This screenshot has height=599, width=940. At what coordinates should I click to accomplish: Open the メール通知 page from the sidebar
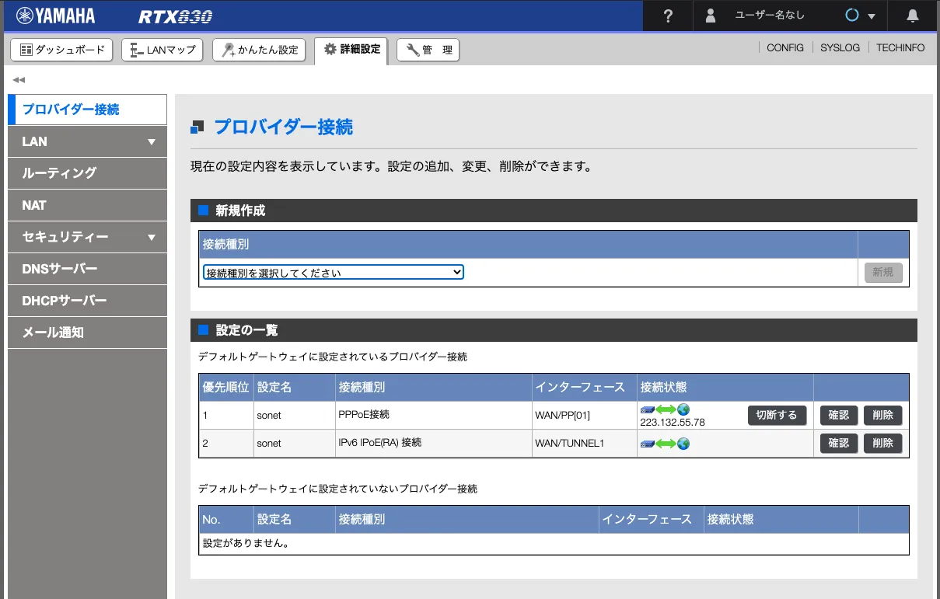(87, 333)
